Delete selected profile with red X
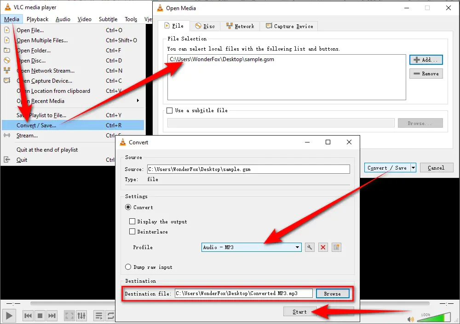 (x=323, y=247)
